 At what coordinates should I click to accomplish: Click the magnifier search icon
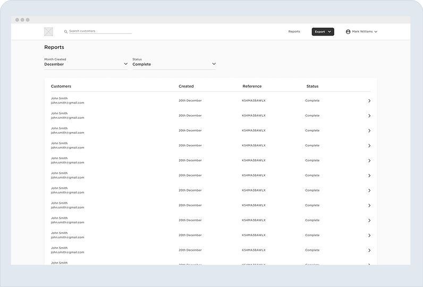pyautogui.click(x=65, y=32)
